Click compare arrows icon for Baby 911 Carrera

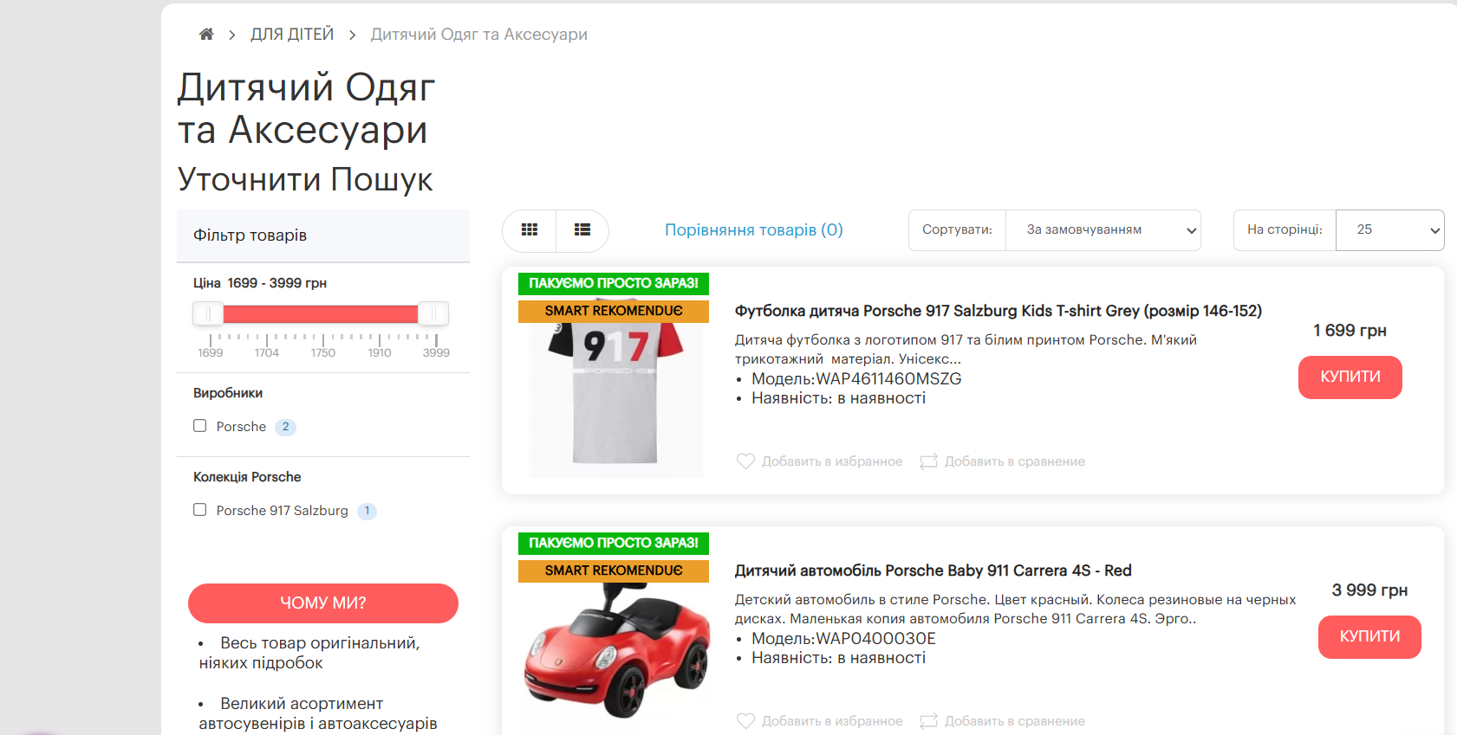click(x=928, y=720)
